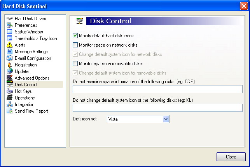Open Thresholds / Tray Icon page
Viewport: 250px width, 167px height.
tap(36, 38)
